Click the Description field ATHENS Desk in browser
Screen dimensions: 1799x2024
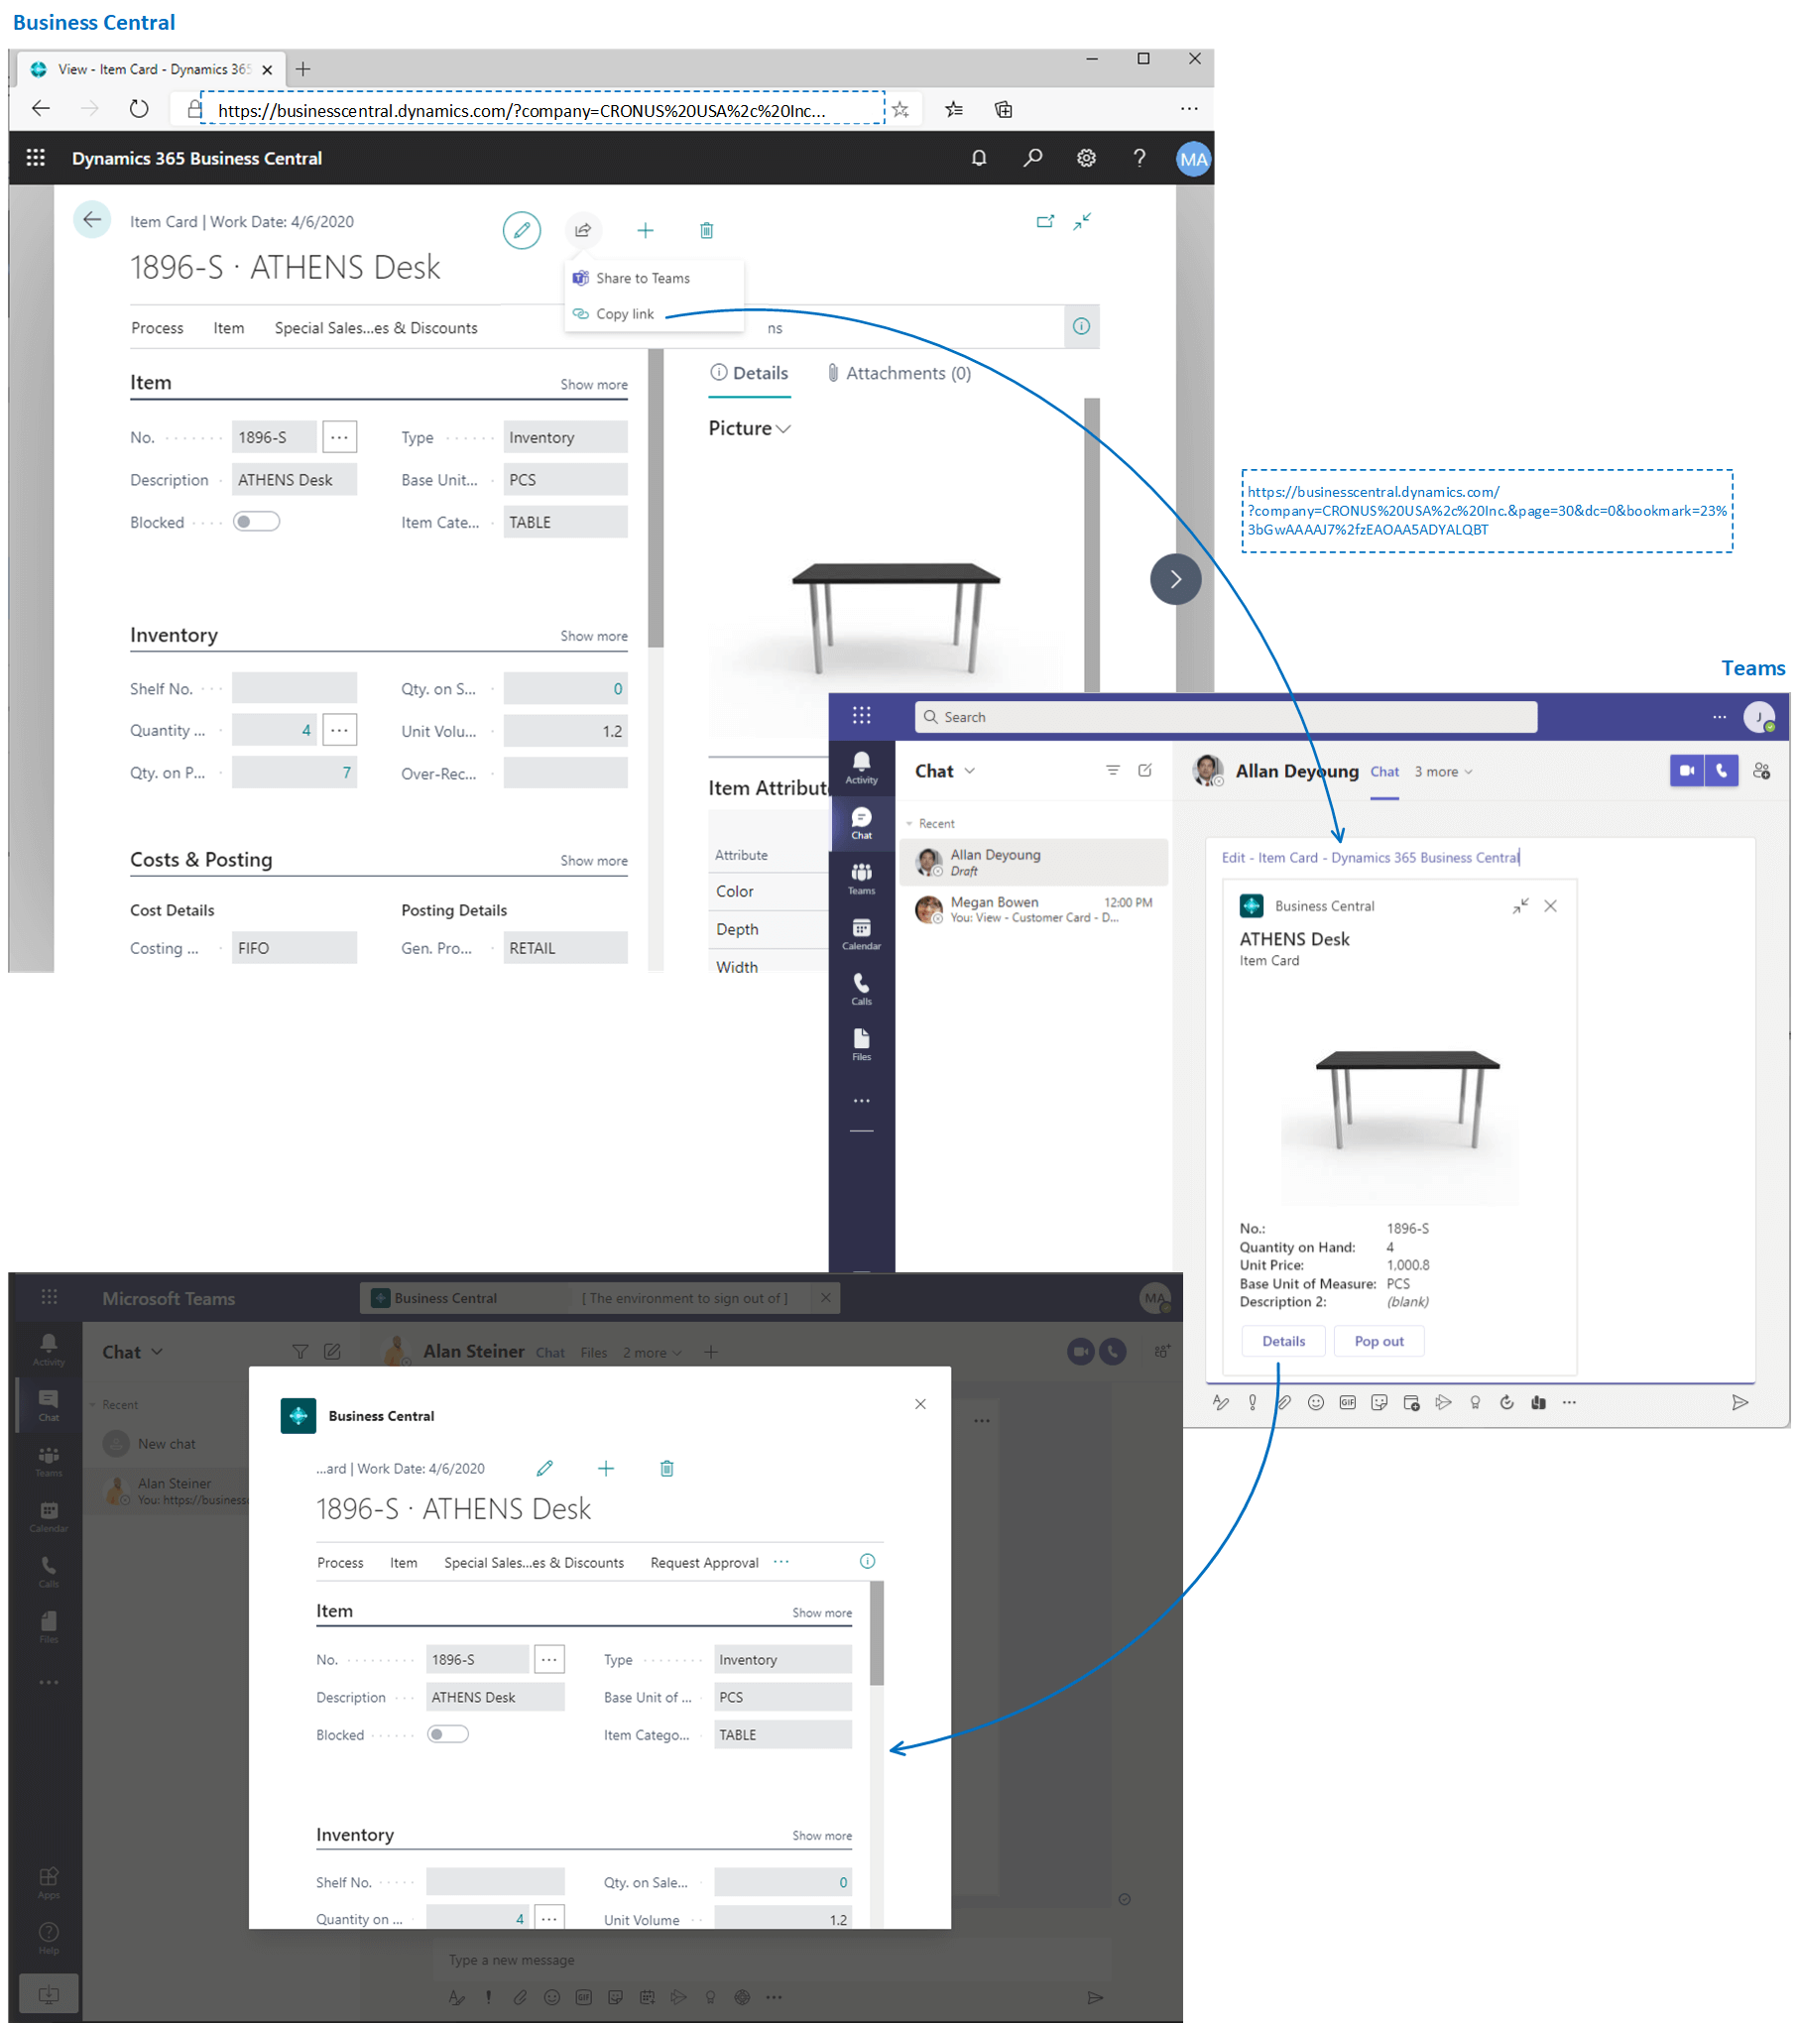click(295, 480)
